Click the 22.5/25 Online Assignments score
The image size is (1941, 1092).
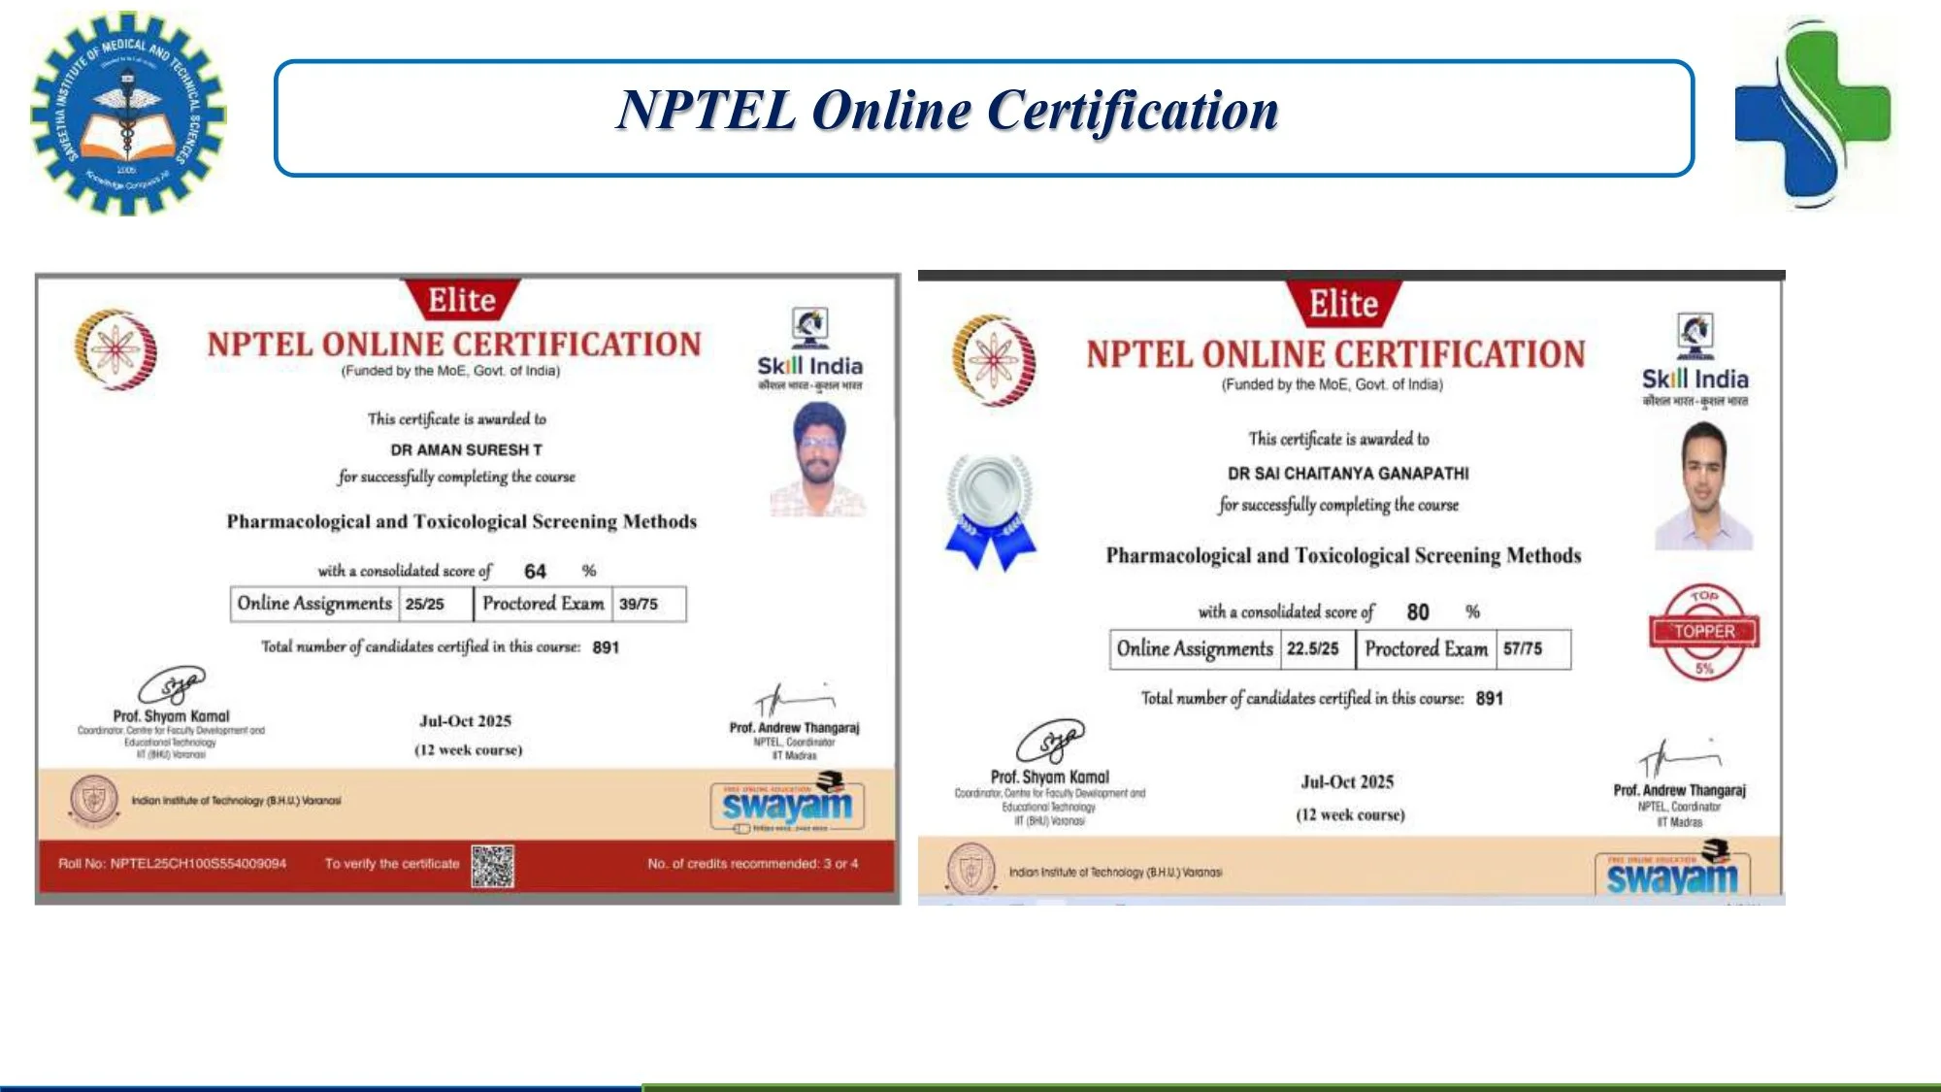(1313, 648)
